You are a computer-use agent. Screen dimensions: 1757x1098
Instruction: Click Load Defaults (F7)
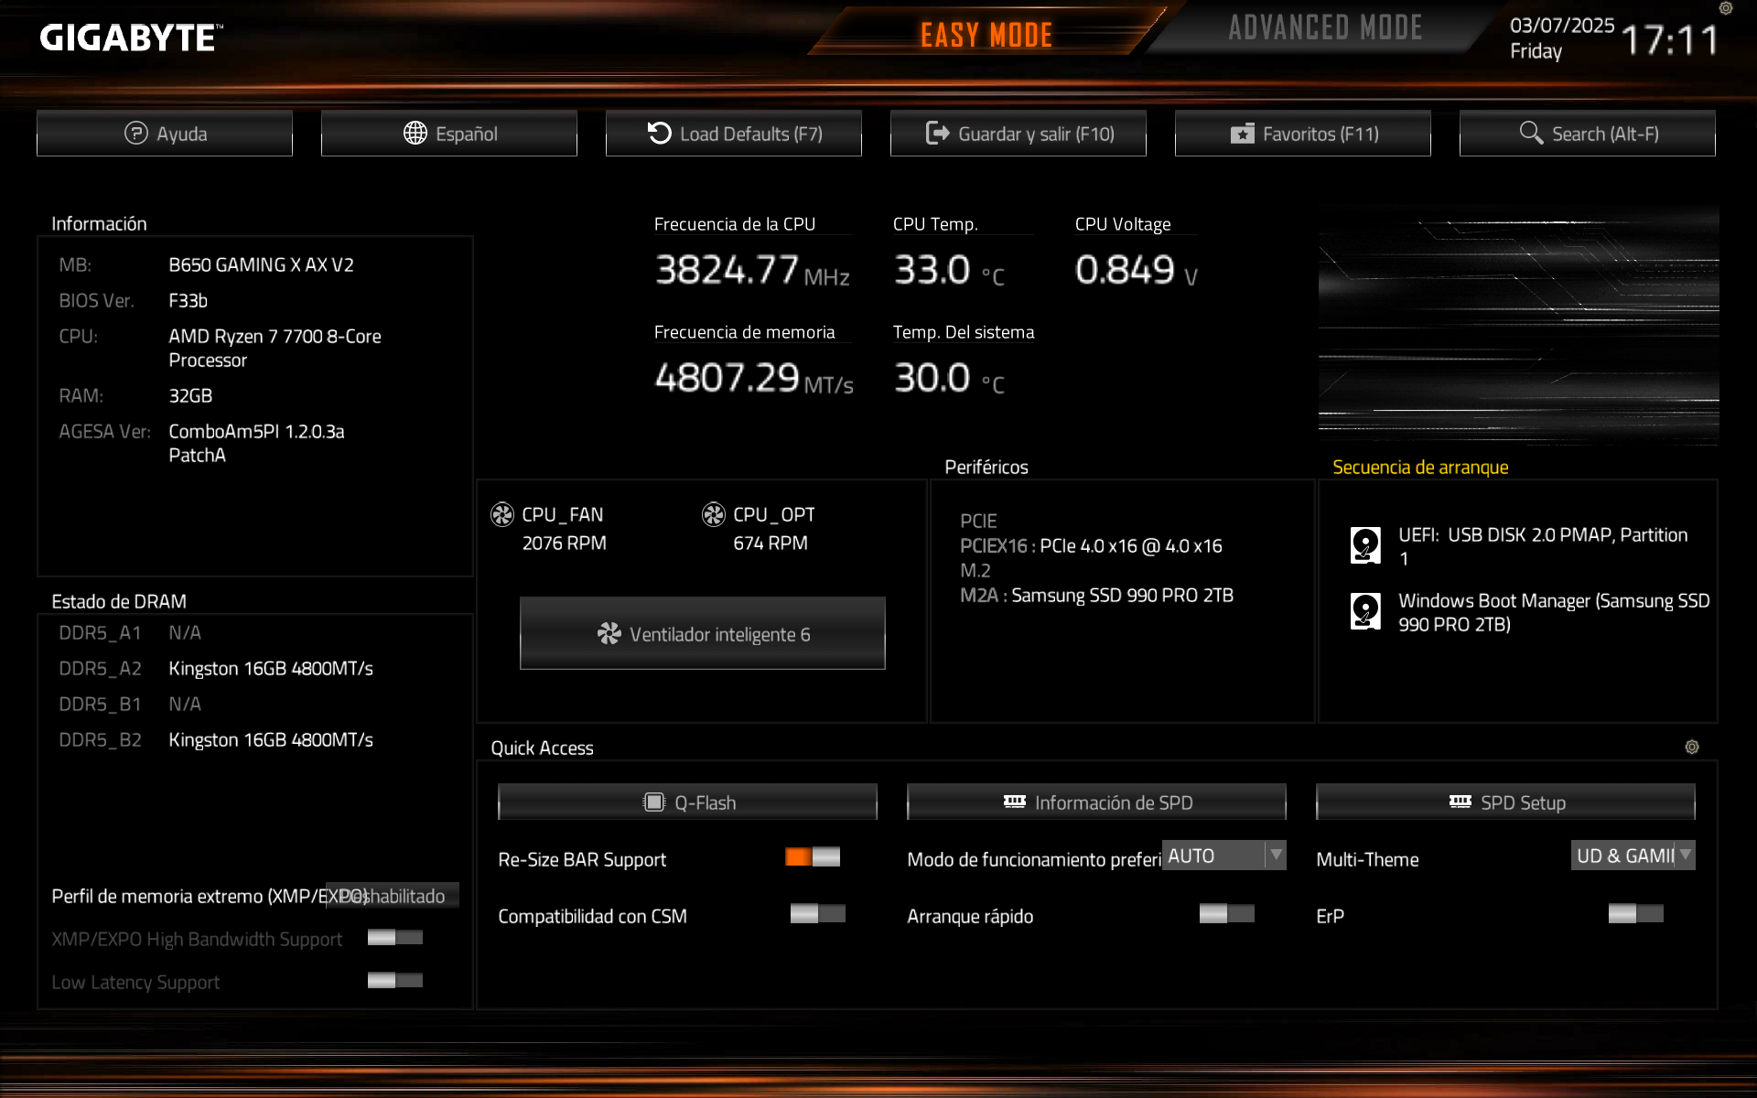coord(734,134)
